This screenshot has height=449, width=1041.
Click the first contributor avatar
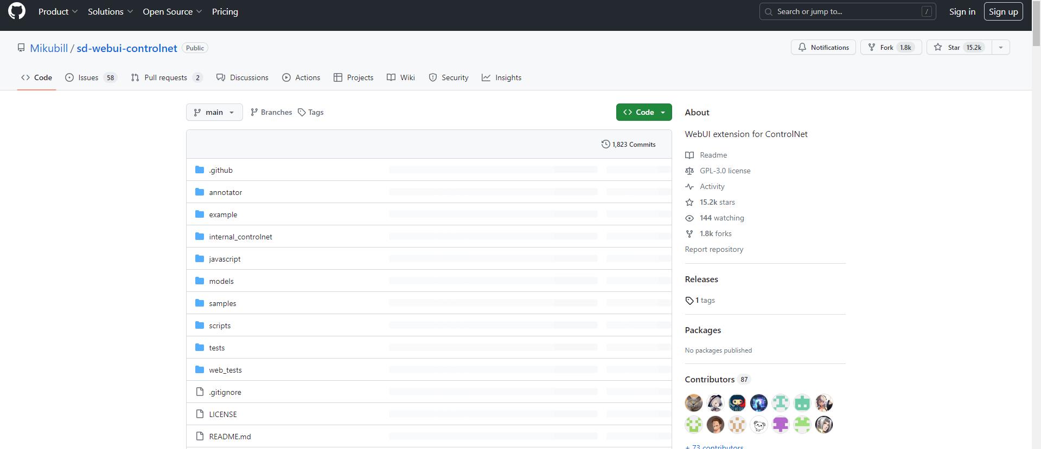point(694,403)
